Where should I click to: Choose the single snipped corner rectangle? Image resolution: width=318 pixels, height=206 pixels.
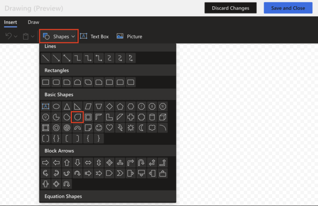point(67,82)
